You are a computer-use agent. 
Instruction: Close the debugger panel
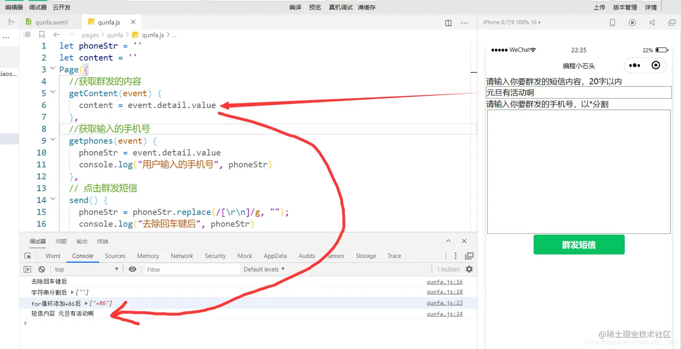pos(464,241)
